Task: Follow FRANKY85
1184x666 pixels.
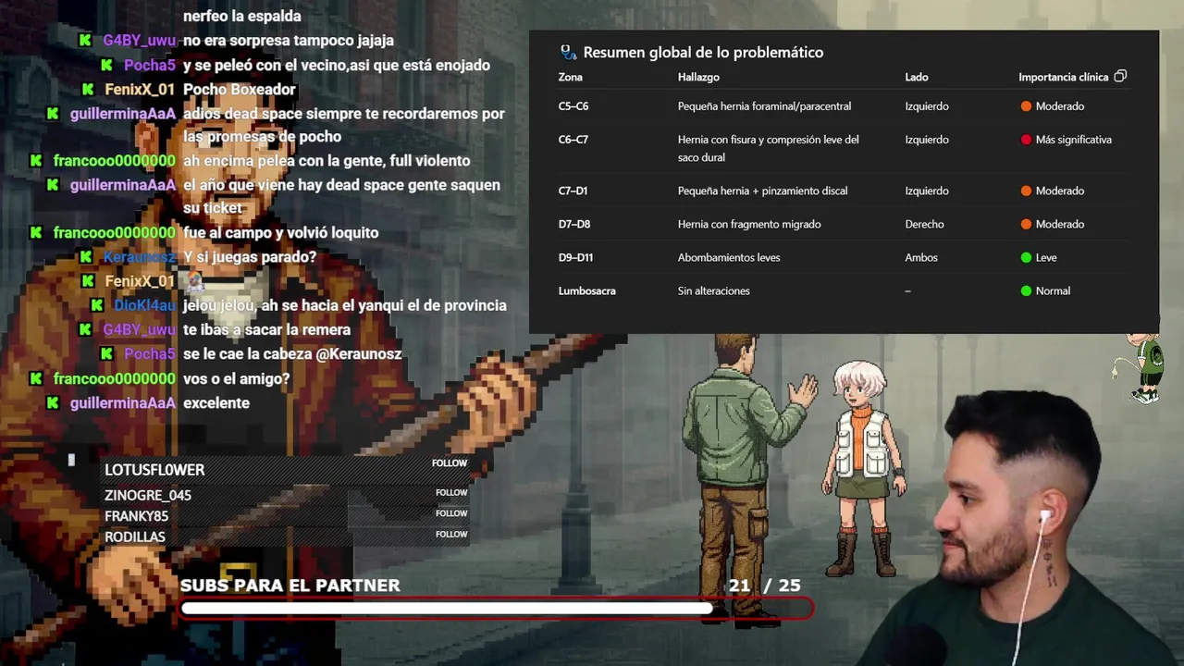Action: pos(451,513)
